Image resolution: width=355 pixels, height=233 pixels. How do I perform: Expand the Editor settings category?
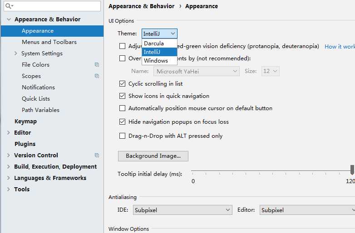pyautogui.click(x=9, y=133)
